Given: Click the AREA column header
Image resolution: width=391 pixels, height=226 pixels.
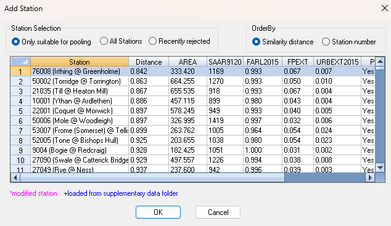Looking at the screenshot, I should pos(187,62).
